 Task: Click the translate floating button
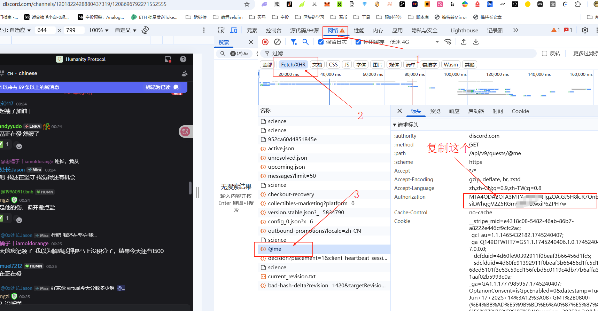click(185, 131)
